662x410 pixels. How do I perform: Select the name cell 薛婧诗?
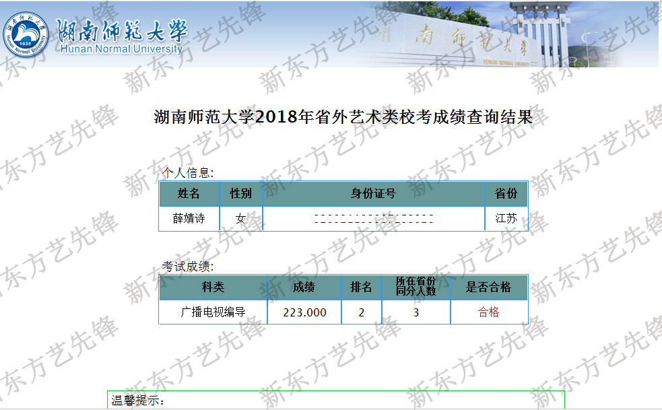click(189, 218)
